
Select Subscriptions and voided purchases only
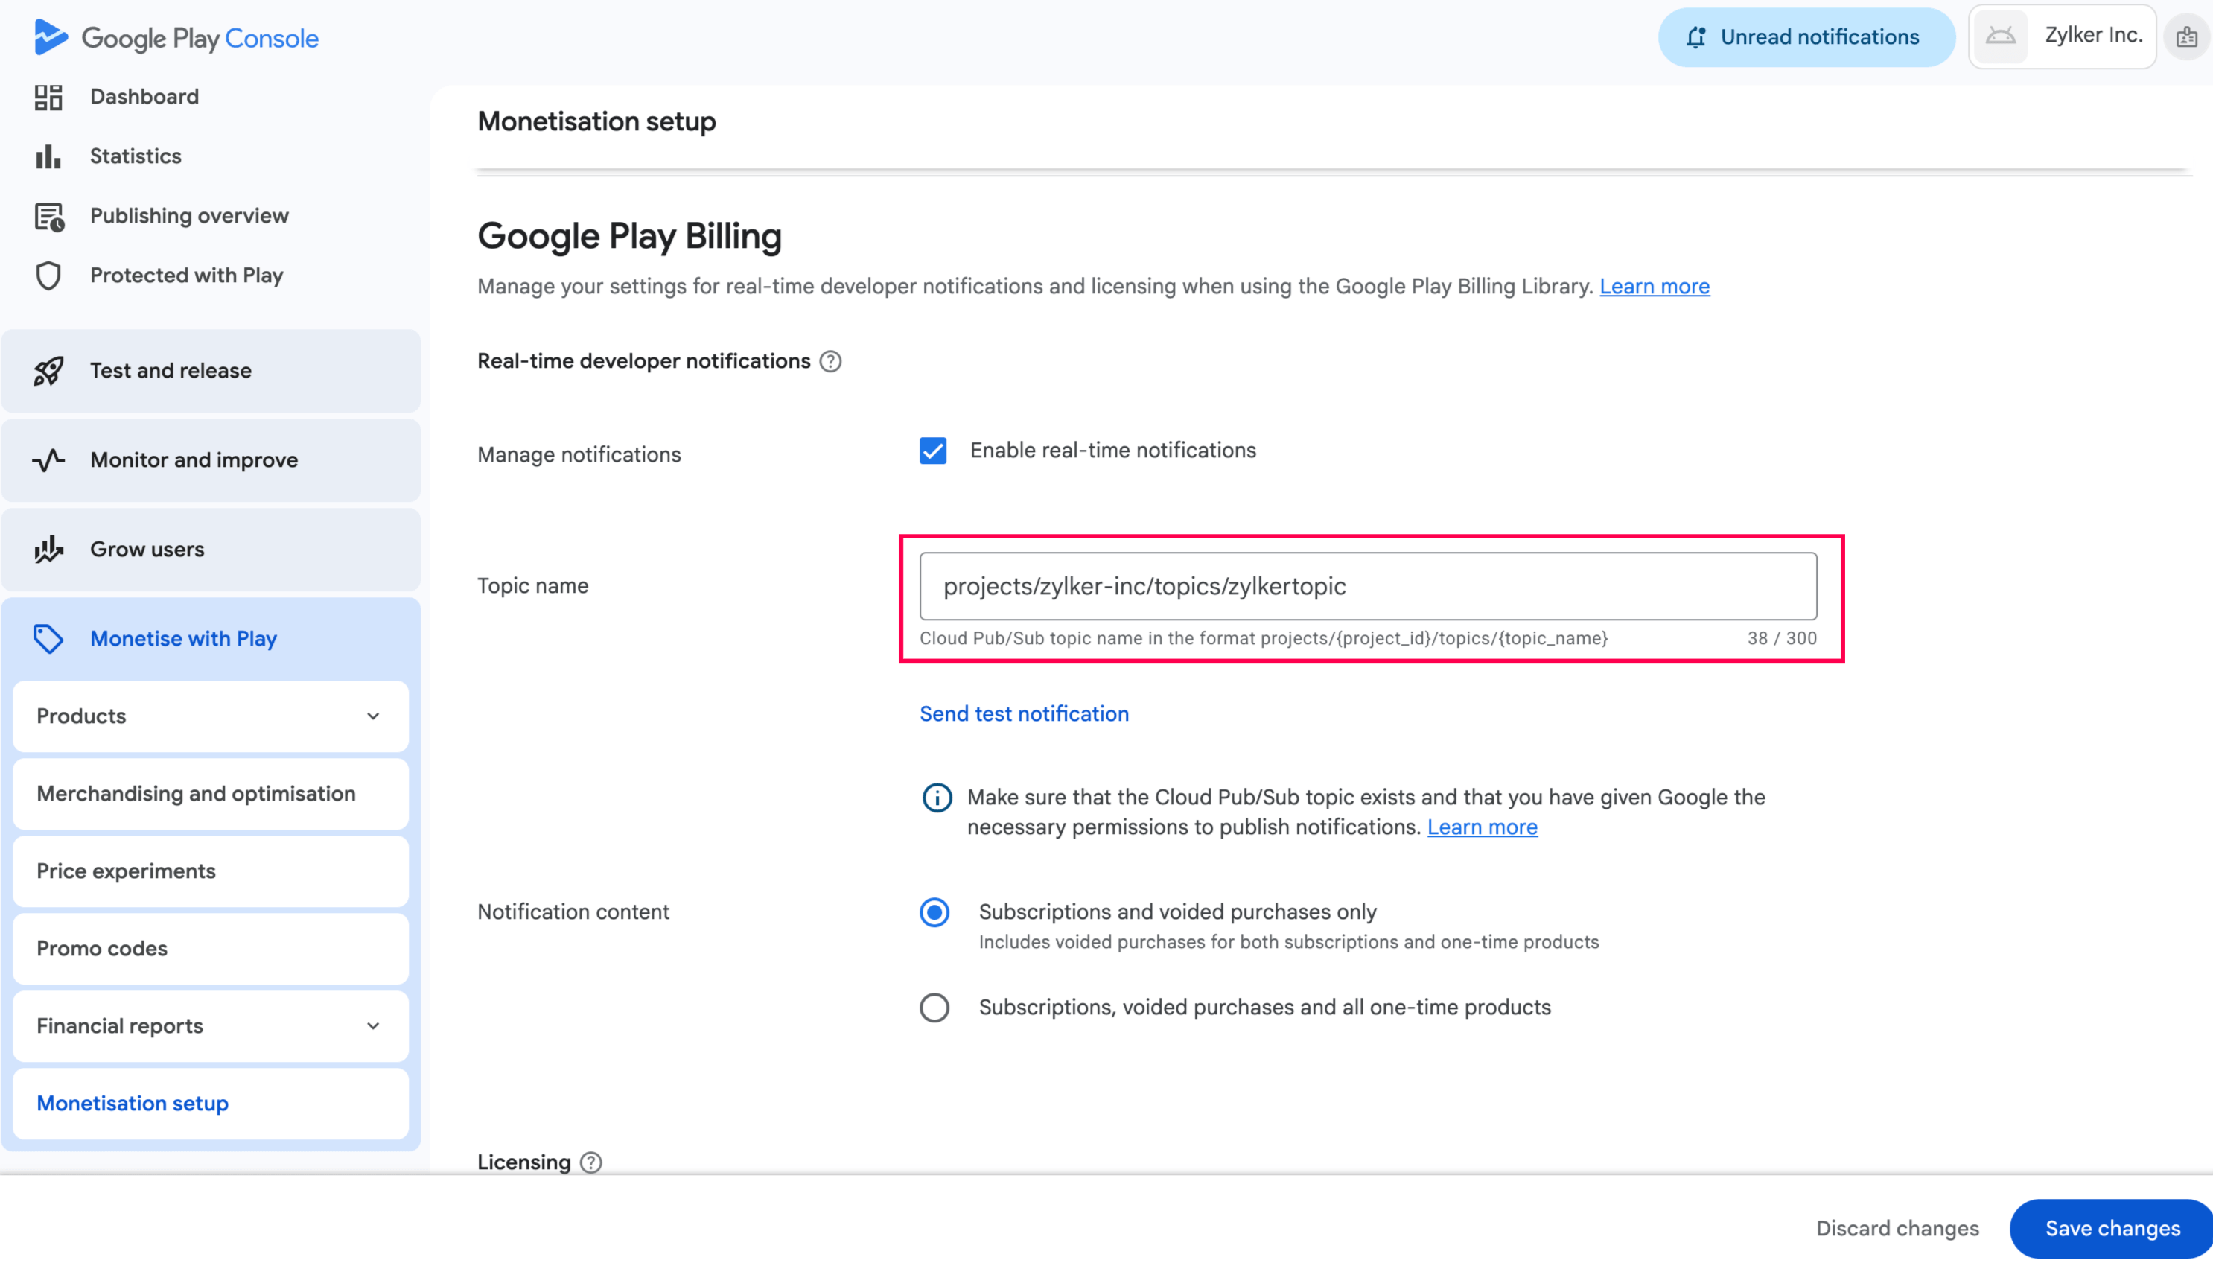pyautogui.click(x=934, y=912)
